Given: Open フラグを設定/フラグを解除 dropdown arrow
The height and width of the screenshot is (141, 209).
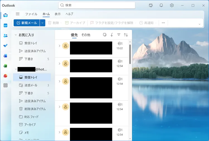Looking at the screenshot, I should (x=135, y=23).
